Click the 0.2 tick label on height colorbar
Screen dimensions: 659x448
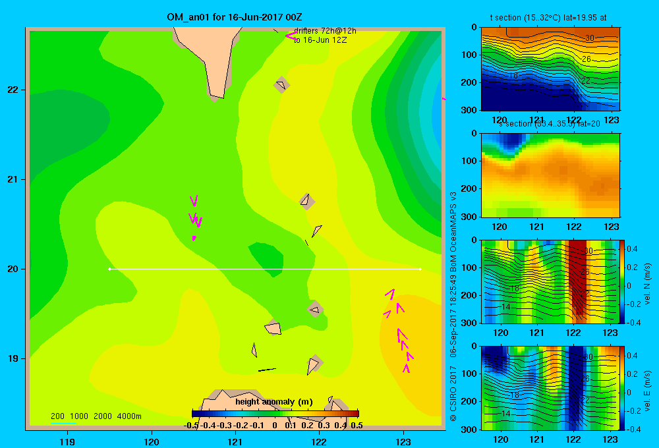coord(307,426)
